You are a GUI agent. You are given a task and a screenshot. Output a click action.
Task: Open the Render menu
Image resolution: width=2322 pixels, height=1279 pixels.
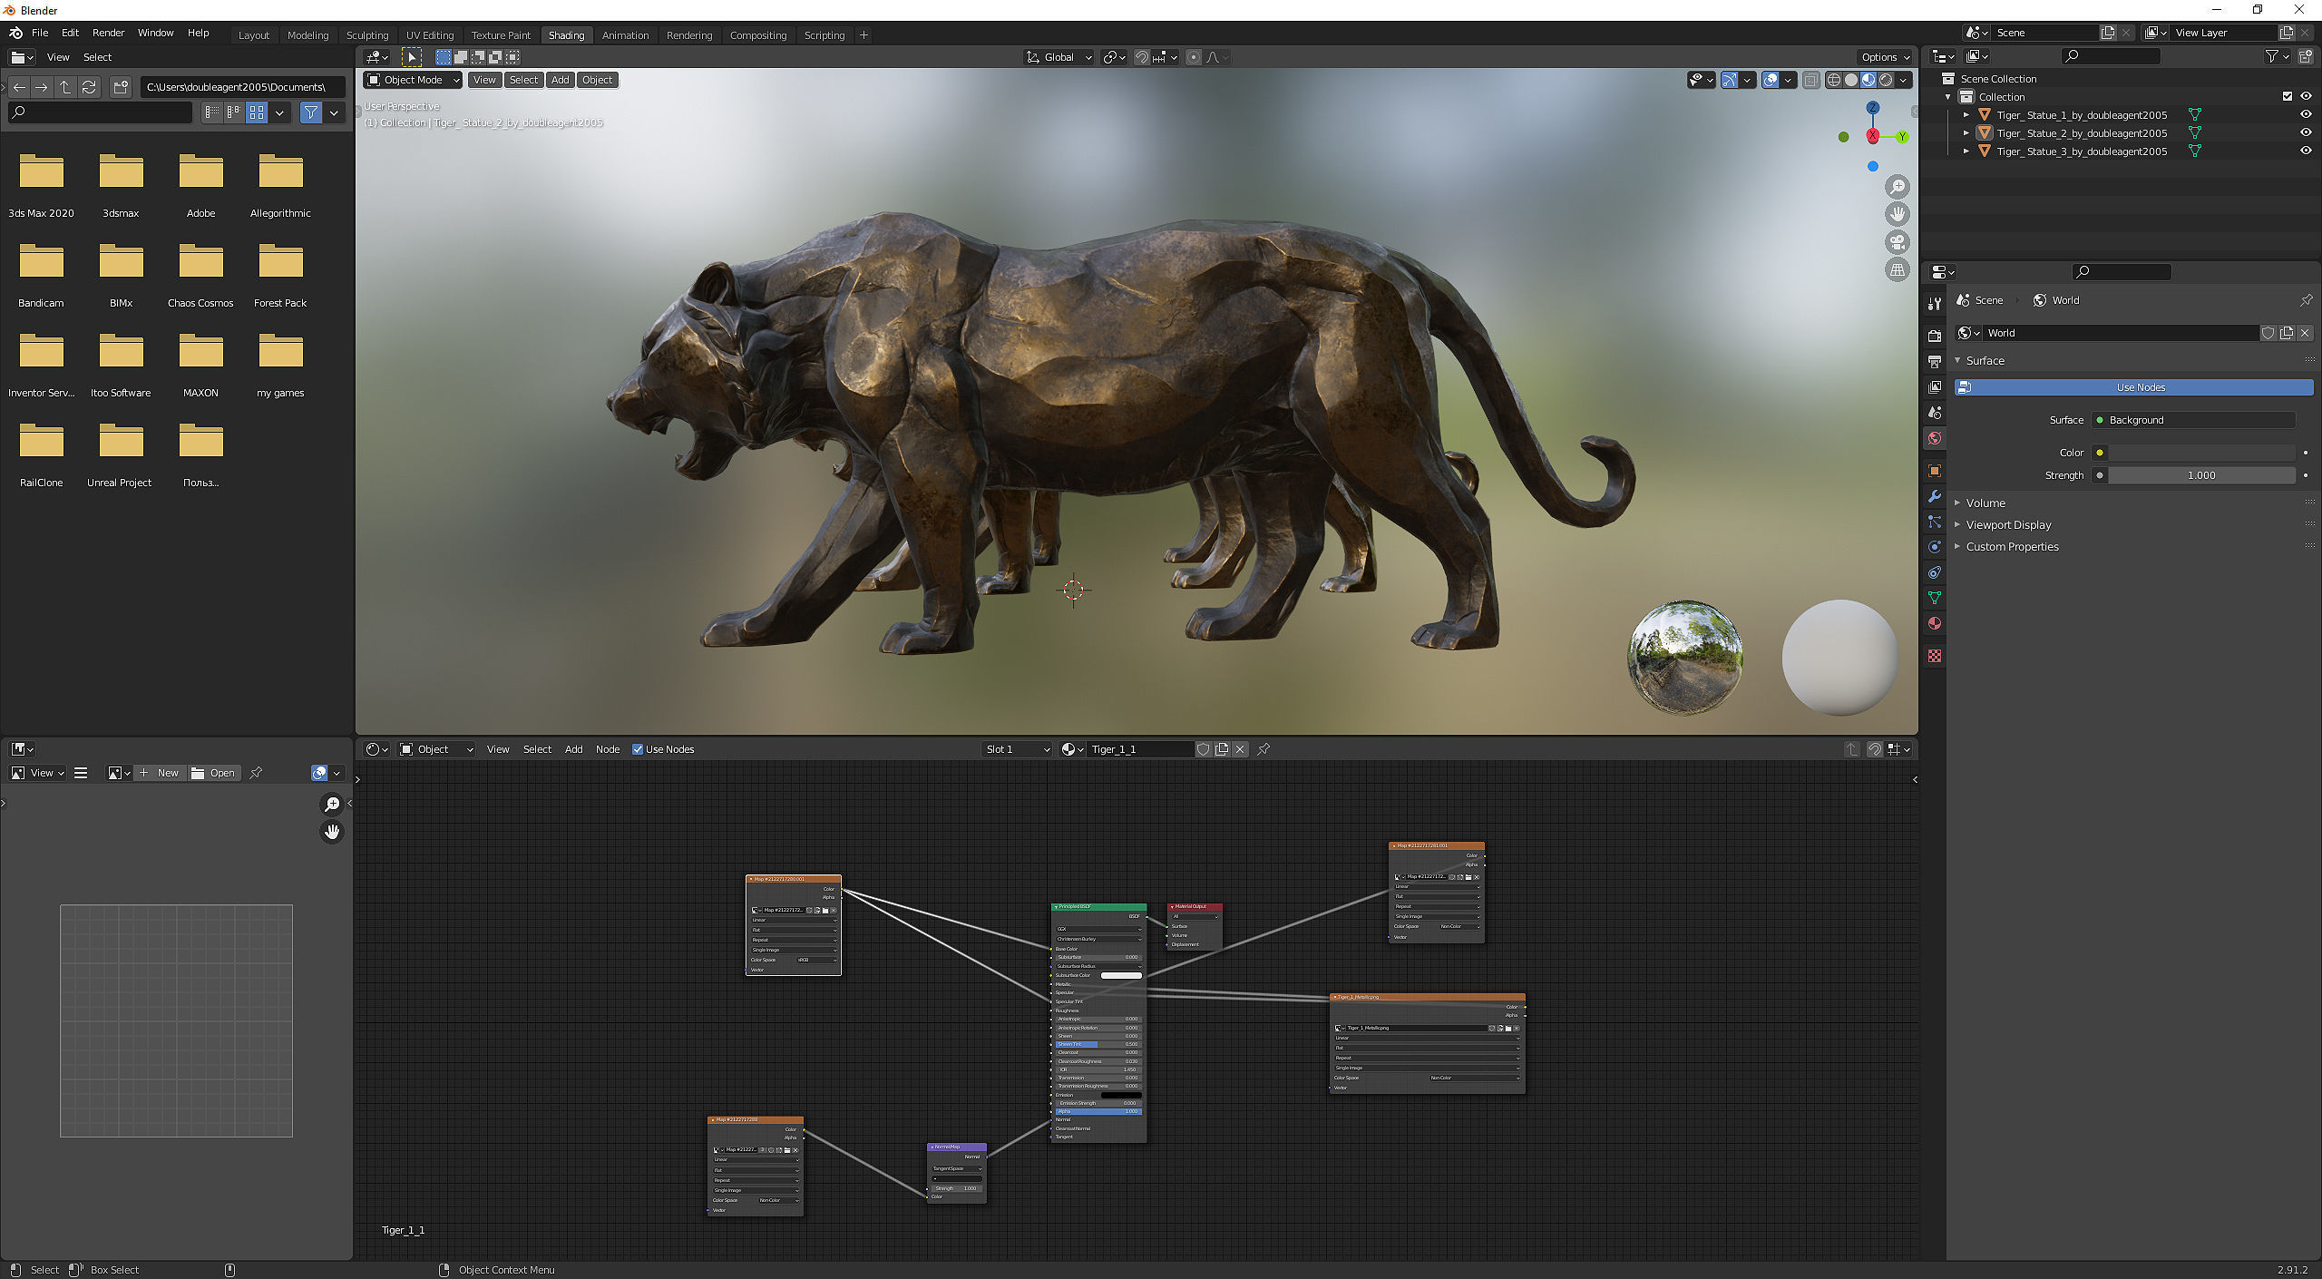tap(108, 33)
